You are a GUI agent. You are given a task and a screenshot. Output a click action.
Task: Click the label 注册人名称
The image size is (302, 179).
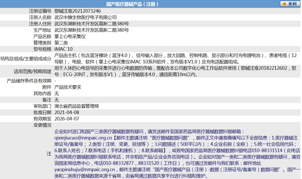point(40,17)
